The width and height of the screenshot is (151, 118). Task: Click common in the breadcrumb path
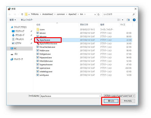pyautogui.click(x=61, y=14)
